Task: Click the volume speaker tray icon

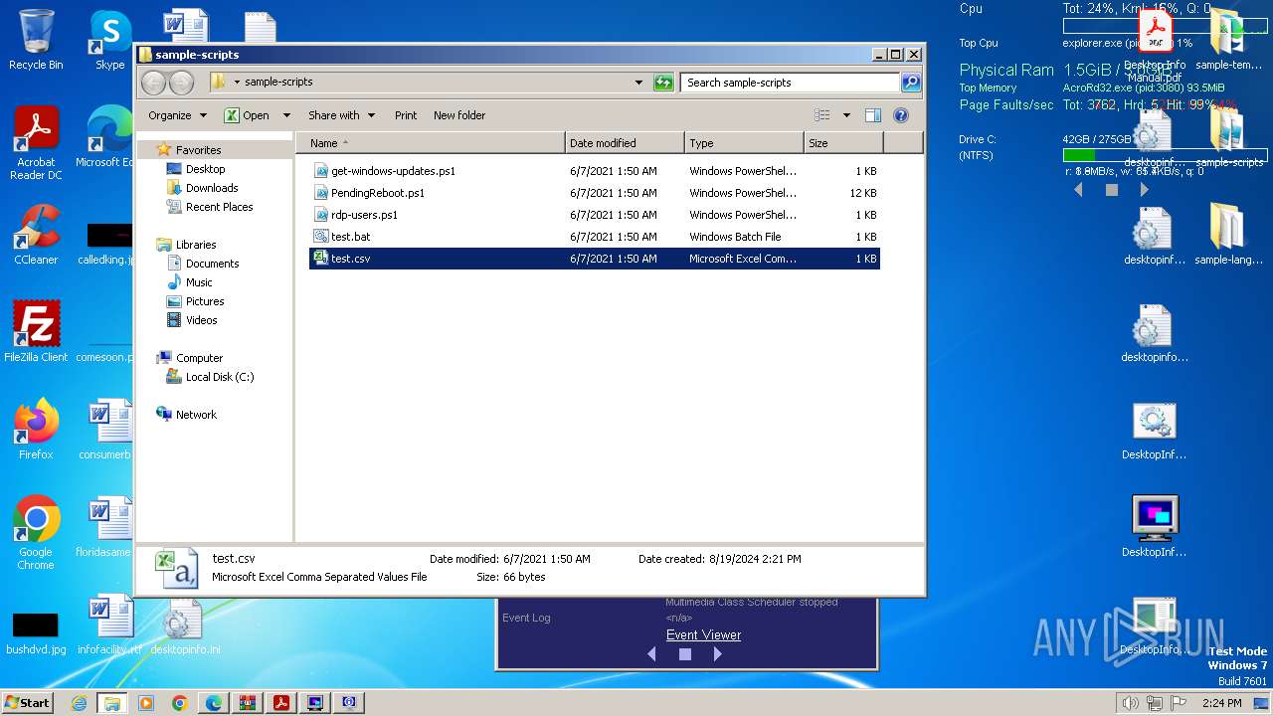Action: [1129, 703]
